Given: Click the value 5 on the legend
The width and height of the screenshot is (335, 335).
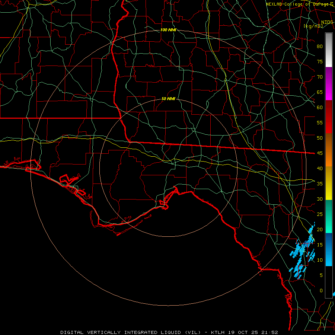Looking at the screenshot, I should pyautogui.click(x=321, y=275).
